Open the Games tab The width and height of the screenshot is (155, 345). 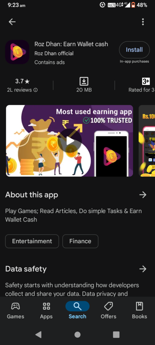tap(15, 310)
